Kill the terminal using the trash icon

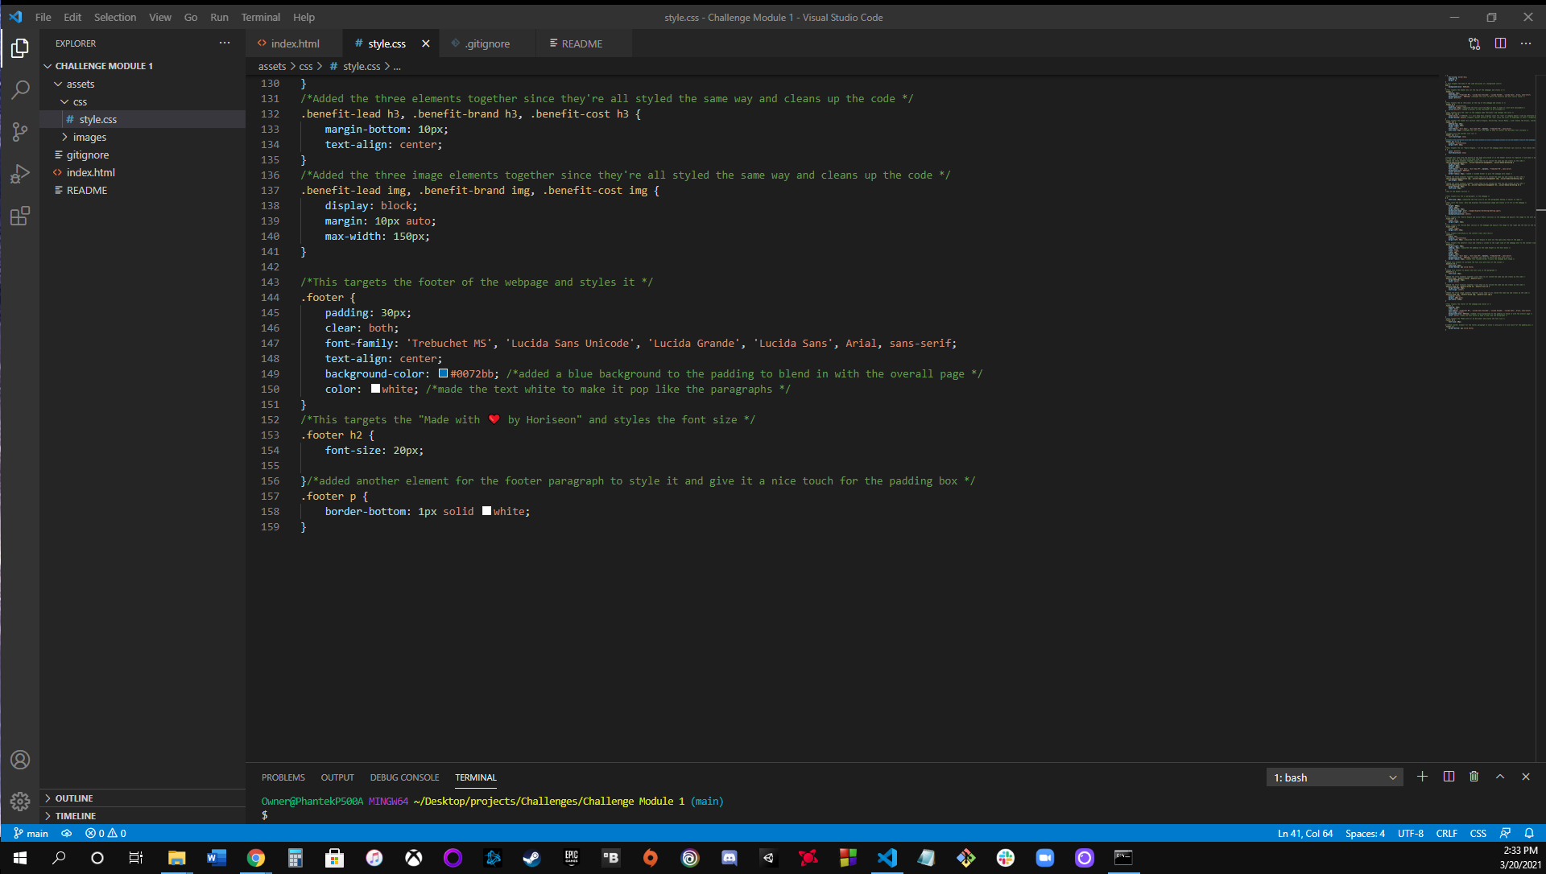point(1474,777)
